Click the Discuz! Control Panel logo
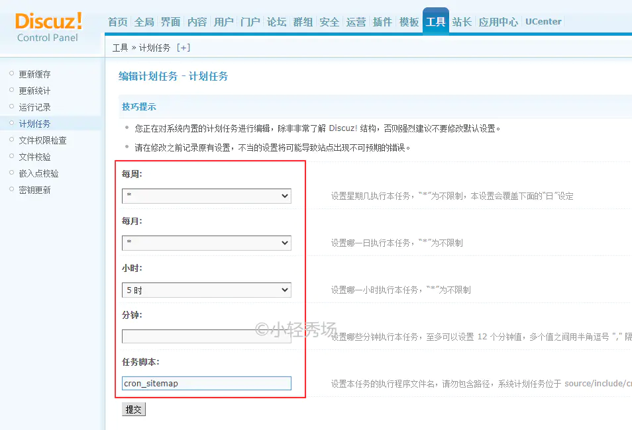This screenshot has height=430, width=632. click(48, 26)
